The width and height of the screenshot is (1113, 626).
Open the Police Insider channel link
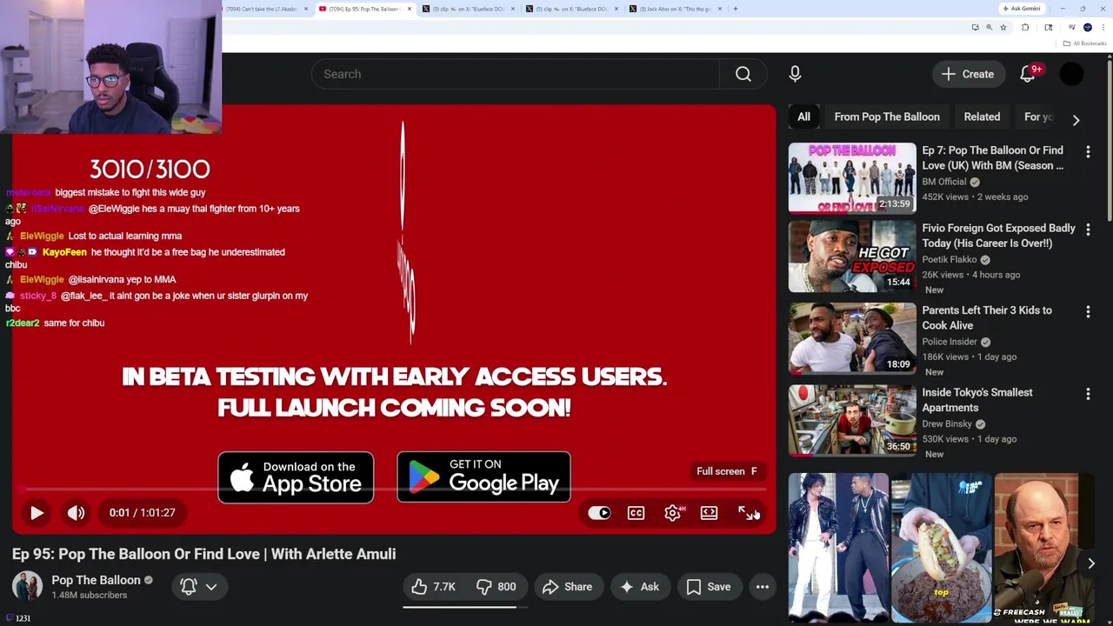click(x=950, y=342)
